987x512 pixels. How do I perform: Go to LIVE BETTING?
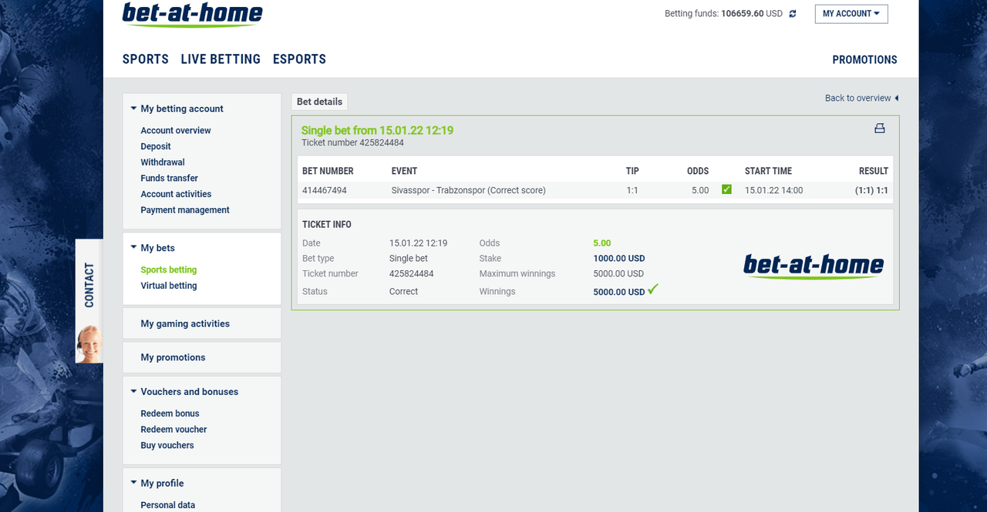click(x=221, y=59)
